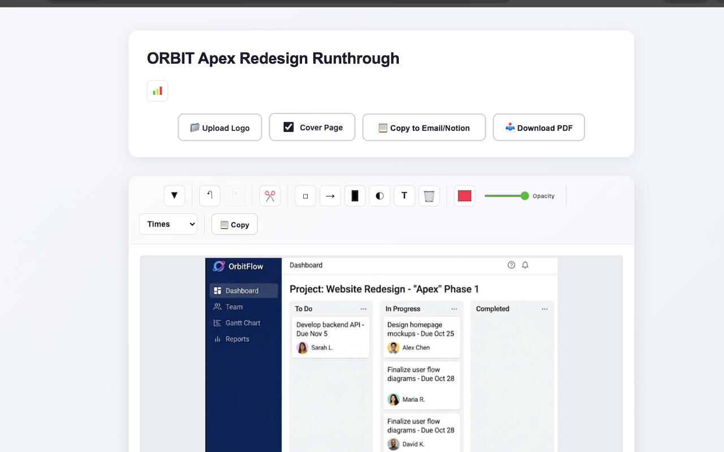Open the black triangle dropdown tool
The height and width of the screenshot is (452, 724).
click(174, 196)
